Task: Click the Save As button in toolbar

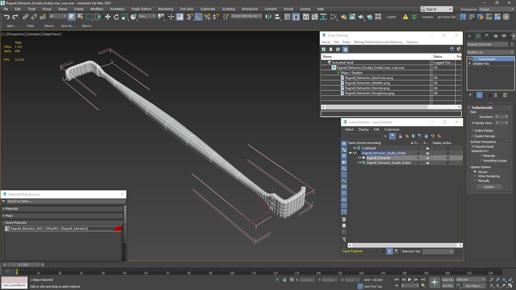Action: pos(68,26)
